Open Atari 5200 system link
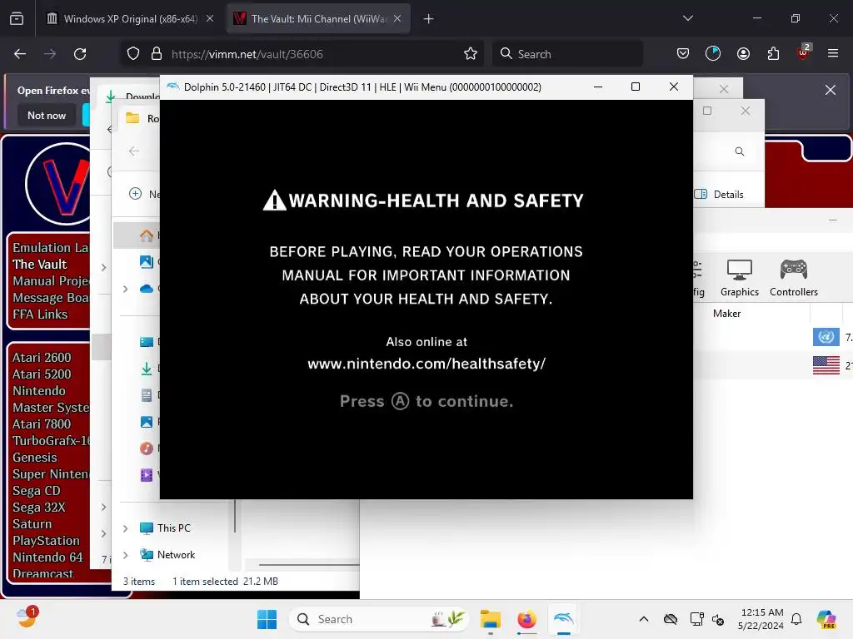Screen dimensions: 853x639 (42, 374)
